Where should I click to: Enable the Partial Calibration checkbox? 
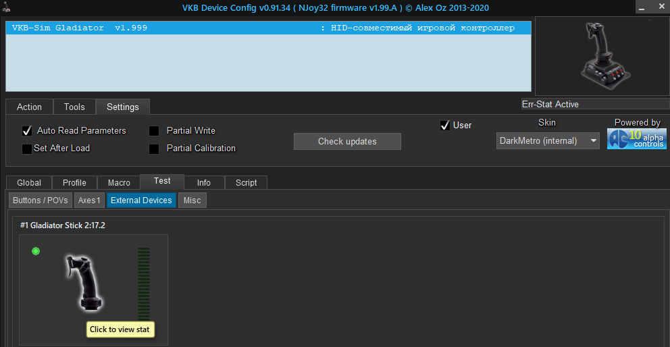click(x=154, y=149)
